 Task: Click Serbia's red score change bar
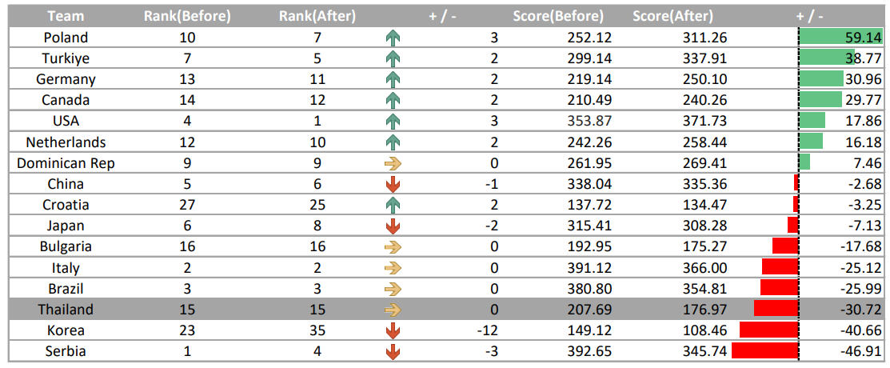(x=765, y=351)
